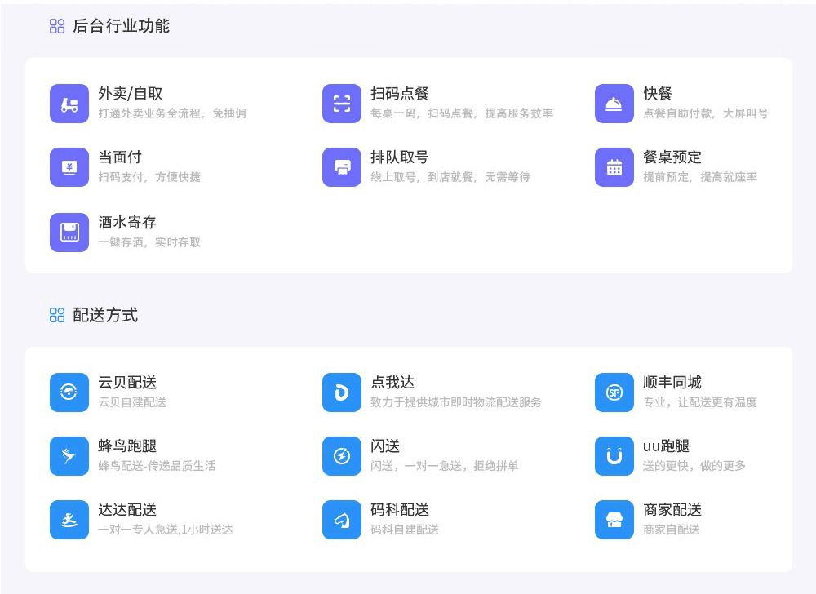Click the 当面付 payment icon

click(x=69, y=167)
